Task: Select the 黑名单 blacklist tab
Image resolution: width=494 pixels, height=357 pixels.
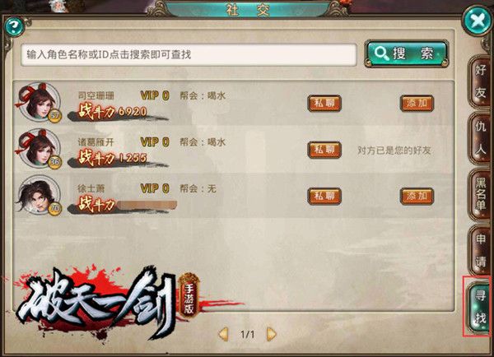Action: [480, 194]
